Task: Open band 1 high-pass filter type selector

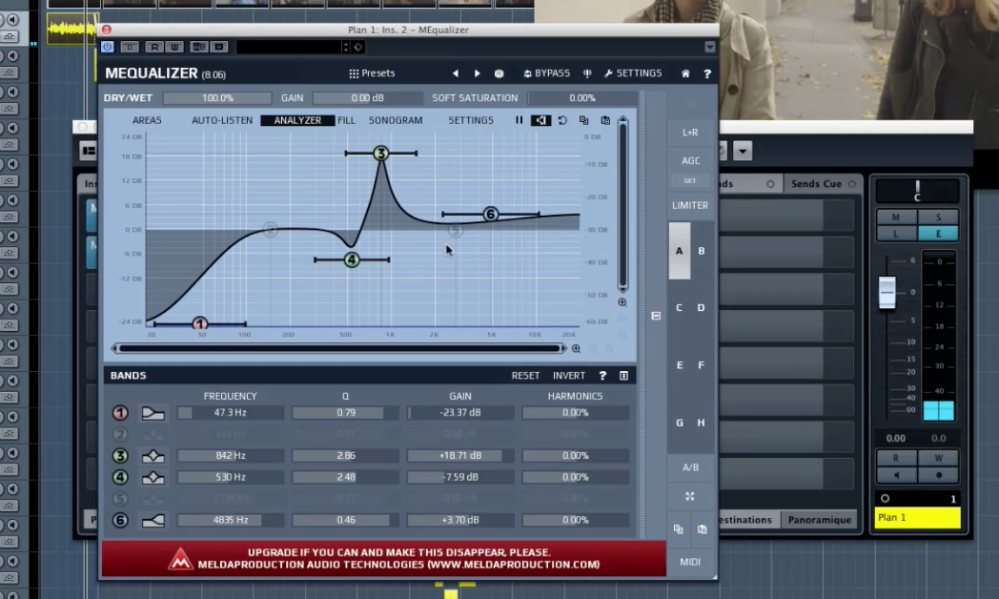Action: point(153,413)
